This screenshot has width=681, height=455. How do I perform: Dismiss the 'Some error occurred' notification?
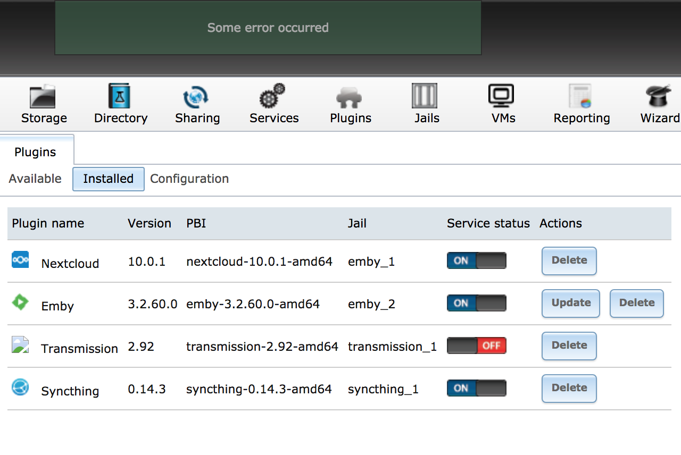[x=268, y=28]
